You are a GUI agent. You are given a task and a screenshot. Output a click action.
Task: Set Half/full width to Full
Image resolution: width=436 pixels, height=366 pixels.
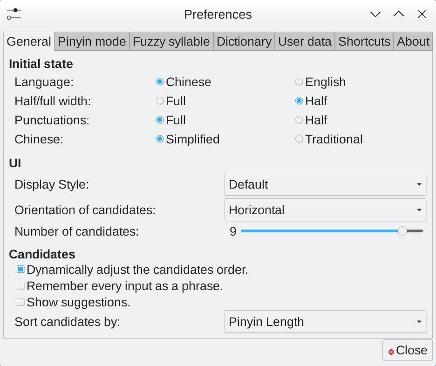point(159,101)
